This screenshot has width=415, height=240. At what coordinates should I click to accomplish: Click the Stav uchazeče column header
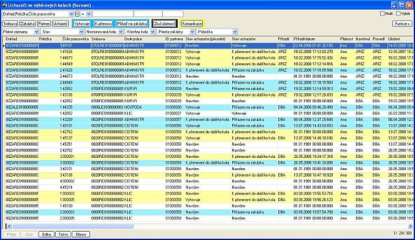coord(254,39)
